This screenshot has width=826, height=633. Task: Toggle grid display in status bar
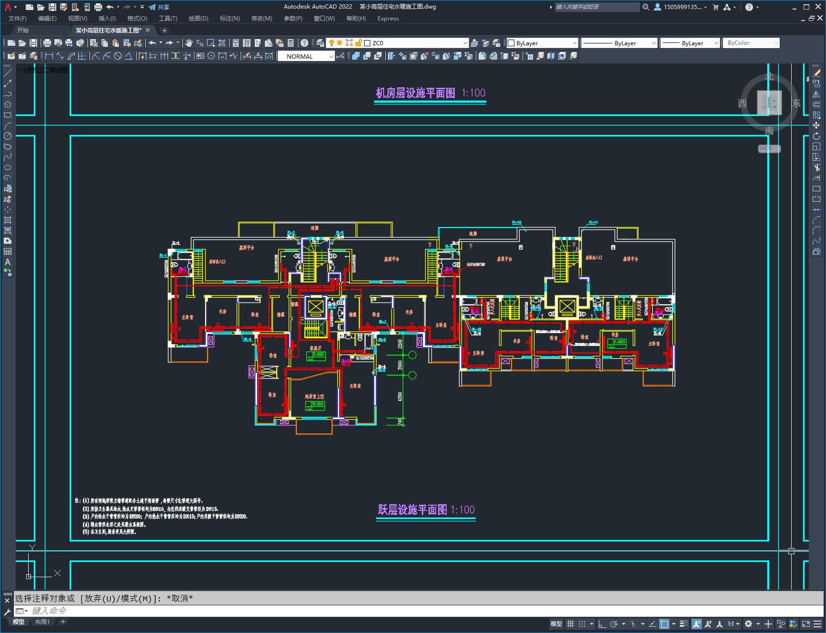[571, 624]
